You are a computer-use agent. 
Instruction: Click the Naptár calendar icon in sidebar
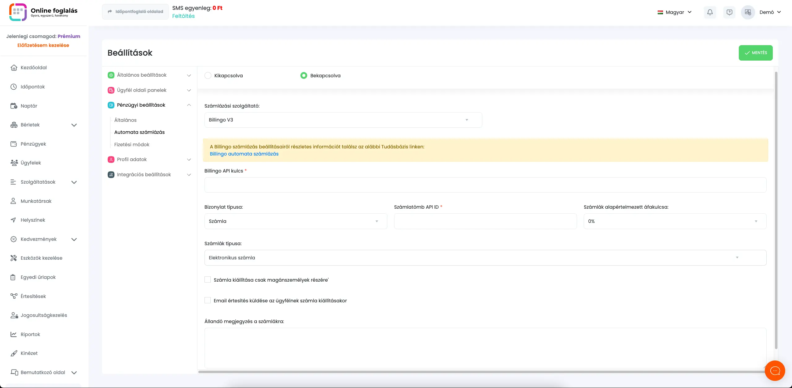pyautogui.click(x=14, y=106)
